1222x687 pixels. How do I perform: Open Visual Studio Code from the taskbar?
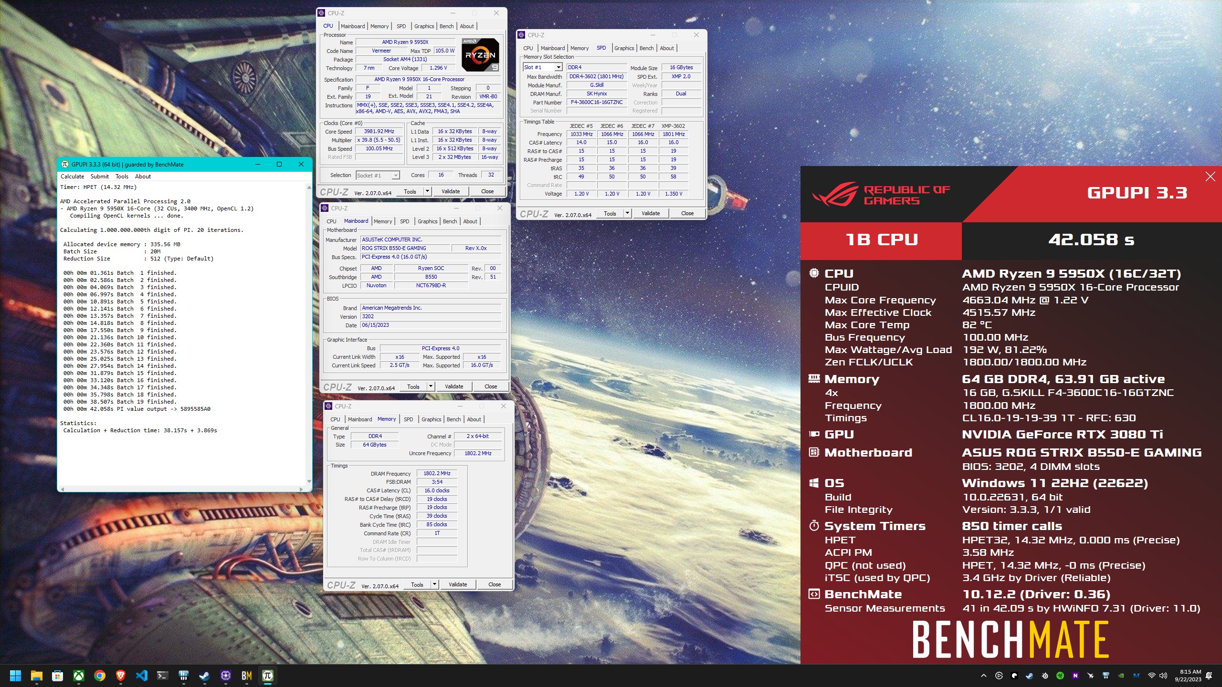142,676
